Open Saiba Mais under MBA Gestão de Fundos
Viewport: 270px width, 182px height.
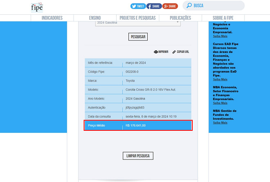point(220,123)
